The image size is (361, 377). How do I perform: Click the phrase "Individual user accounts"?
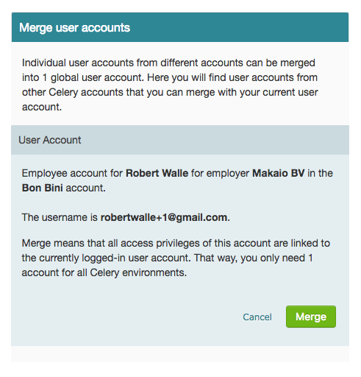coord(77,63)
